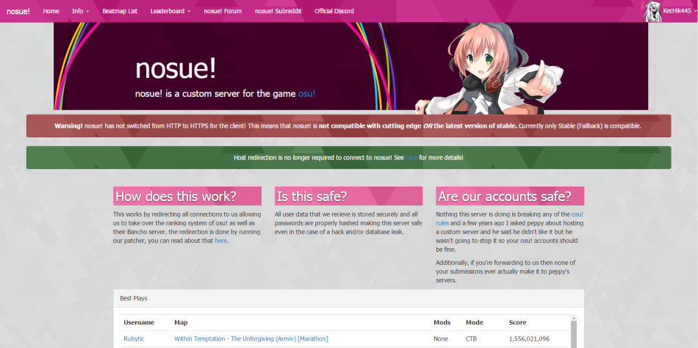Click the 'How does this work?' heading
This screenshot has width=698, height=348.
(x=187, y=196)
